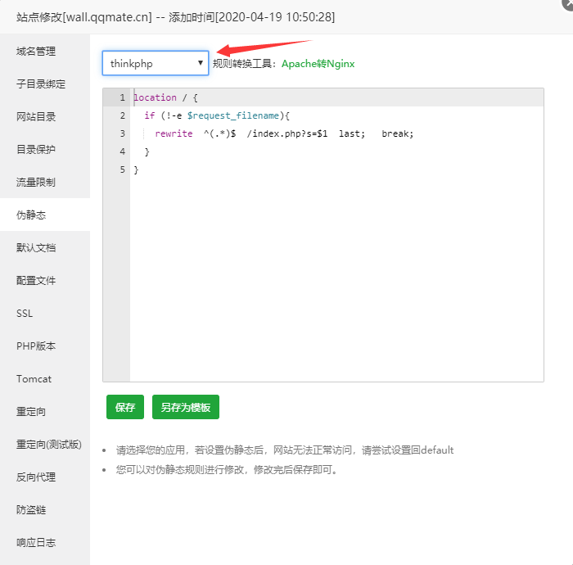Image resolution: width=573 pixels, height=565 pixels.
Task: Switch to 子目录绑定 tab
Action: [41, 84]
